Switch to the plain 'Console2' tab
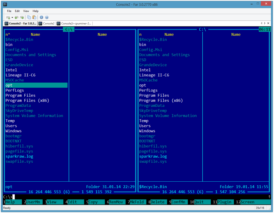Image resolution: width=274 pixels, height=213 pixels. [x=47, y=24]
